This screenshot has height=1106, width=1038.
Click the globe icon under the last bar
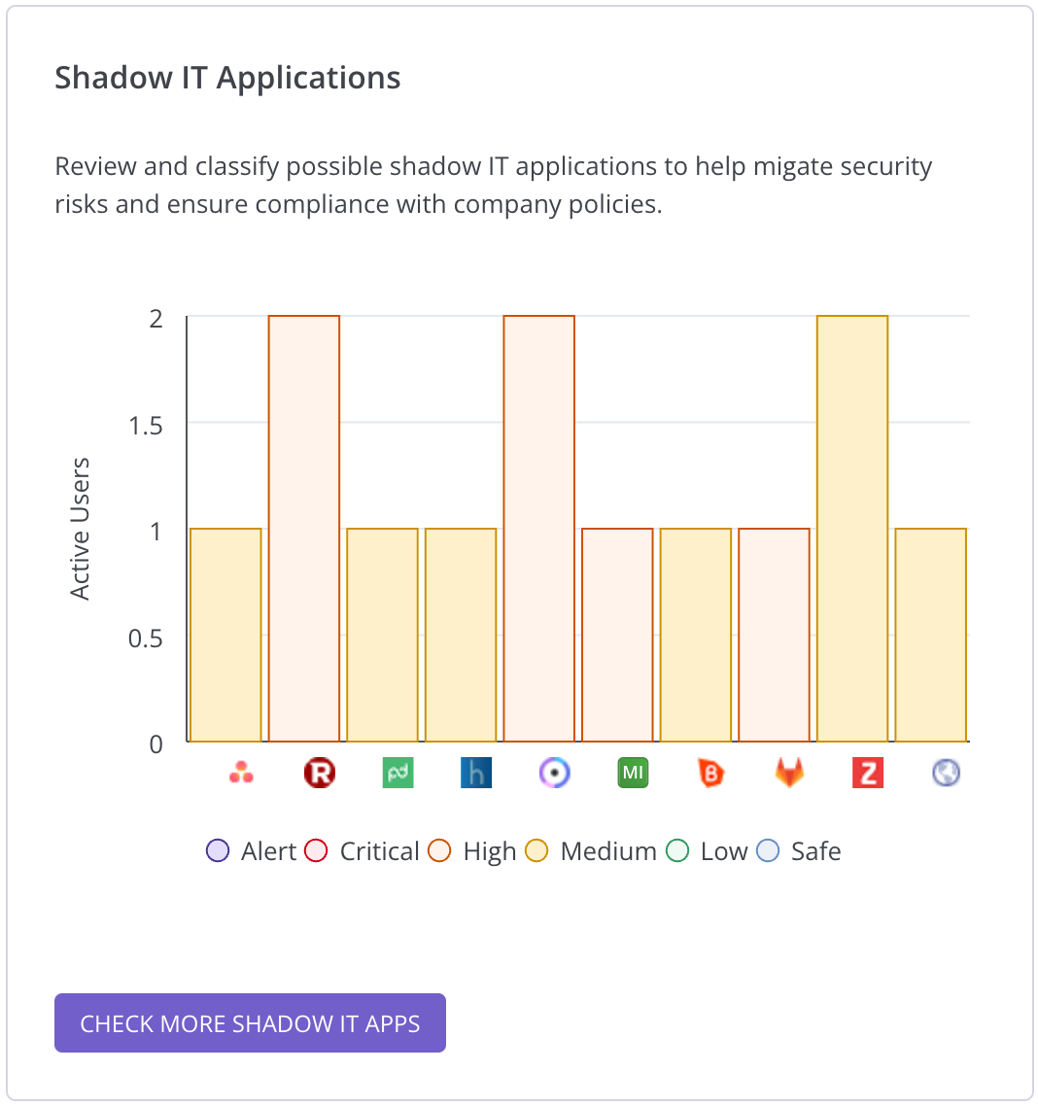pos(946,774)
